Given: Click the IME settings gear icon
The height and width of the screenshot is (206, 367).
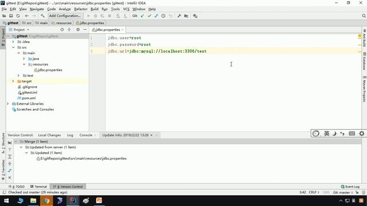Looking at the screenshot, I should [x=362, y=133].
